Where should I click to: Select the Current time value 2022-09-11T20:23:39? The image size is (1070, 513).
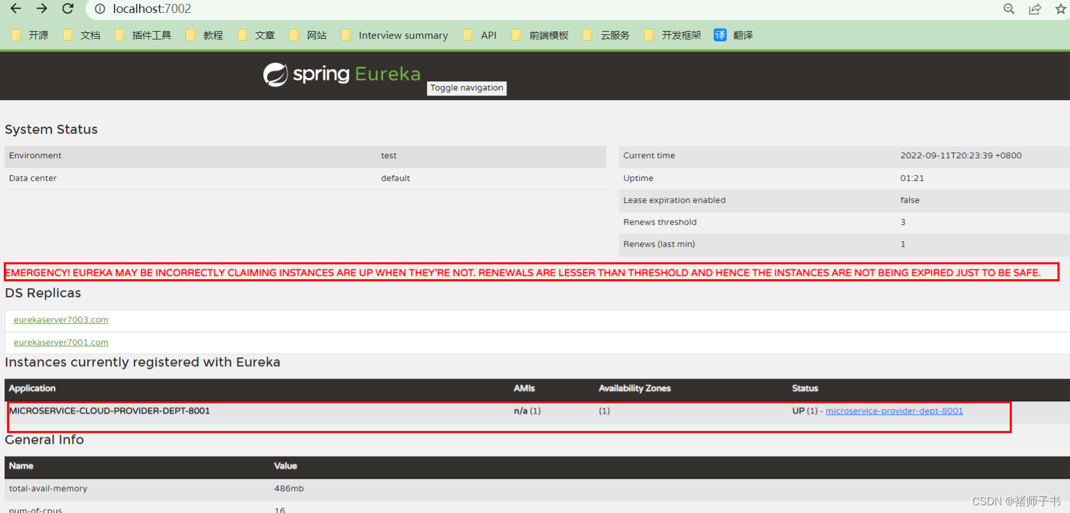(x=961, y=156)
